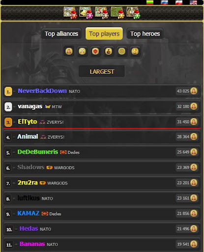Select the Top players tab
The width and height of the screenshot is (204, 252).
pos(104,34)
